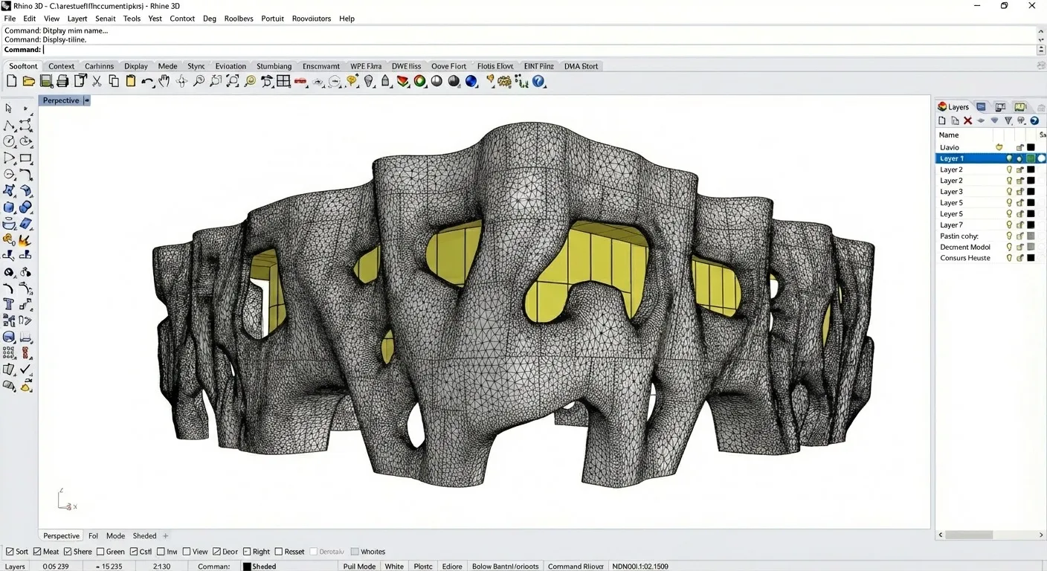1047x571 pixels.
Task: Toggle Layer 3 visibility lightbulb
Action: (x=1009, y=192)
